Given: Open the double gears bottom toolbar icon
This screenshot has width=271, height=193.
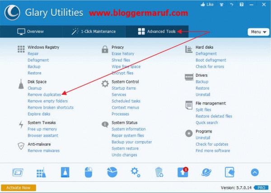Looking at the screenshot, I should pos(135,172).
